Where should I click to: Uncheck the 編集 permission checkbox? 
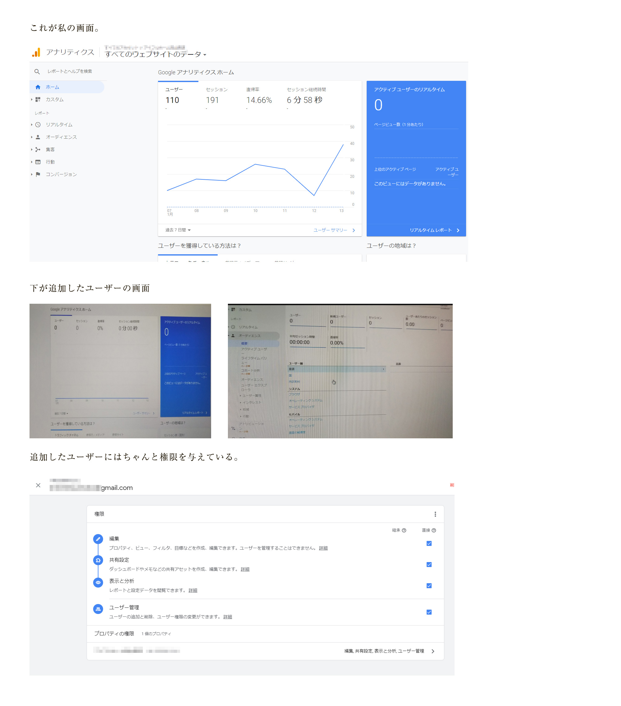coord(429,543)
